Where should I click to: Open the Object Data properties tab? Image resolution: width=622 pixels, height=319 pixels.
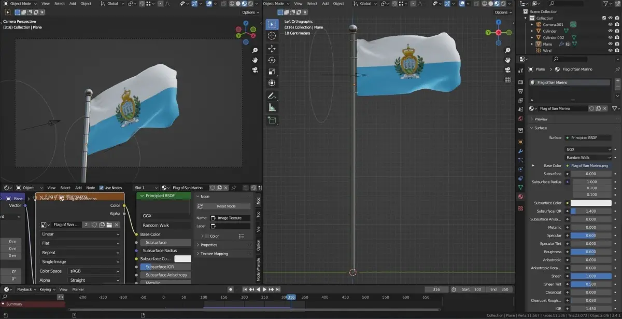point(520,187)
